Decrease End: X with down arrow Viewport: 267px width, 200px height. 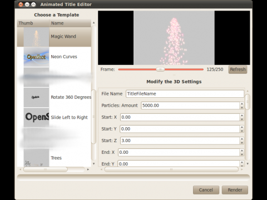click(x=242, y=154)
